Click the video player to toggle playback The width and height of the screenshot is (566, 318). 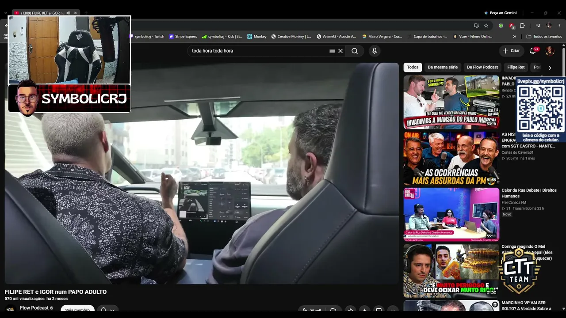click(202, 173)
